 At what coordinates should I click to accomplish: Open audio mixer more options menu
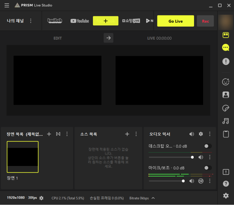[210, 134]
